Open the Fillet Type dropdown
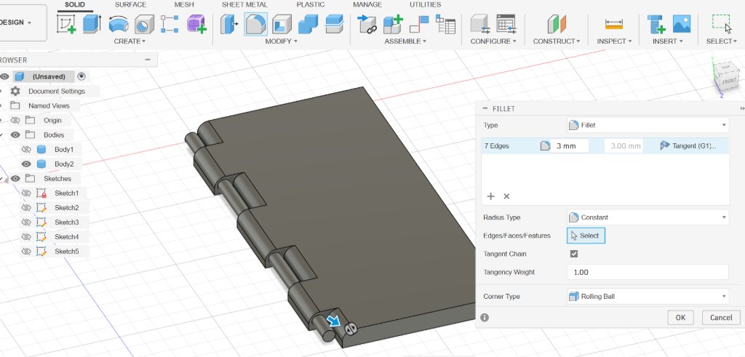745x357 pixels. (x=648, y=125)
